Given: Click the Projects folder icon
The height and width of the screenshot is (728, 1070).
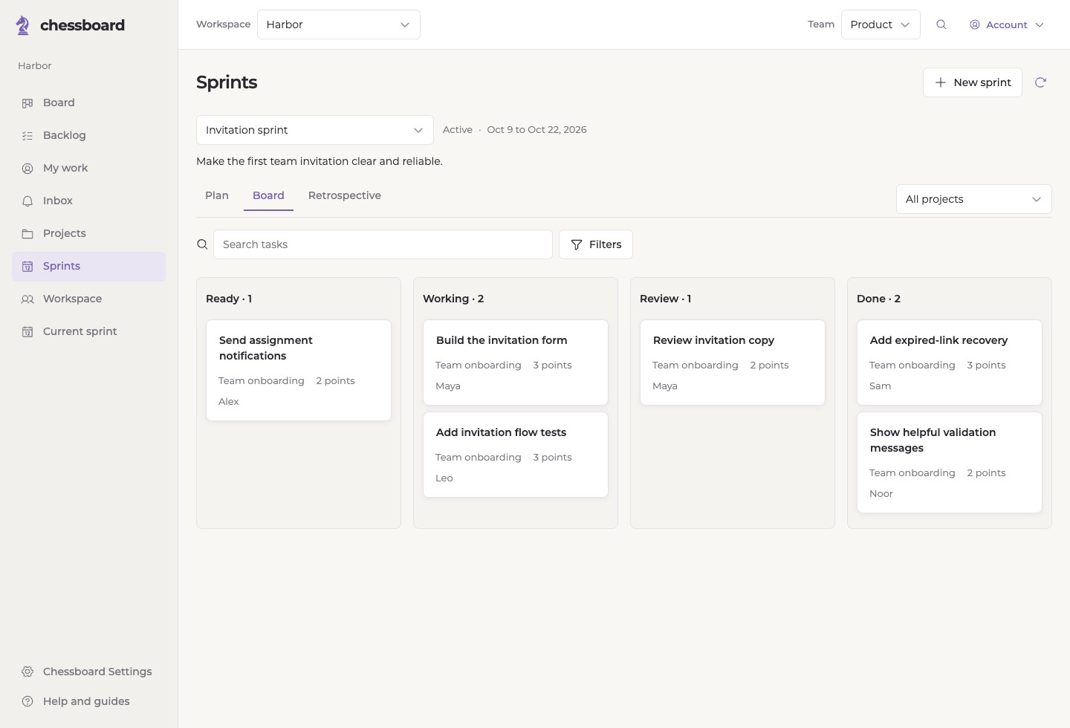Looking at the screenshot, I should coord(27,234).
